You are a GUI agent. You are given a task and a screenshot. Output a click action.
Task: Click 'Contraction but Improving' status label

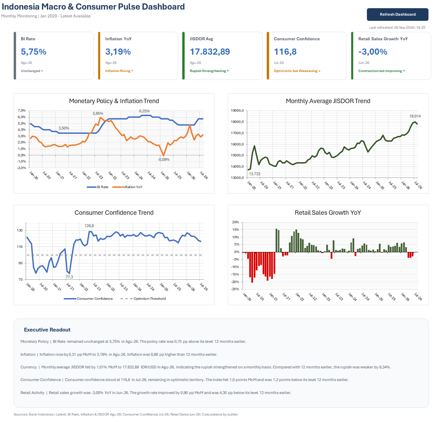(x=382, y=71)
